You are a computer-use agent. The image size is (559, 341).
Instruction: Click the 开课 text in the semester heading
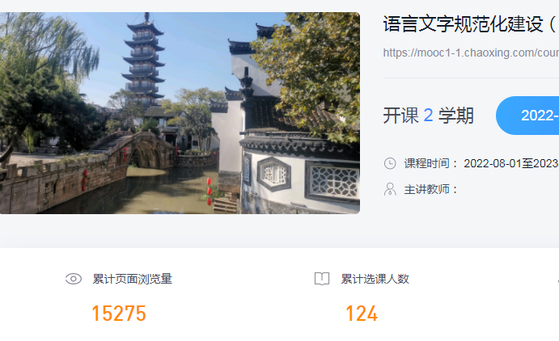(400, 116)
